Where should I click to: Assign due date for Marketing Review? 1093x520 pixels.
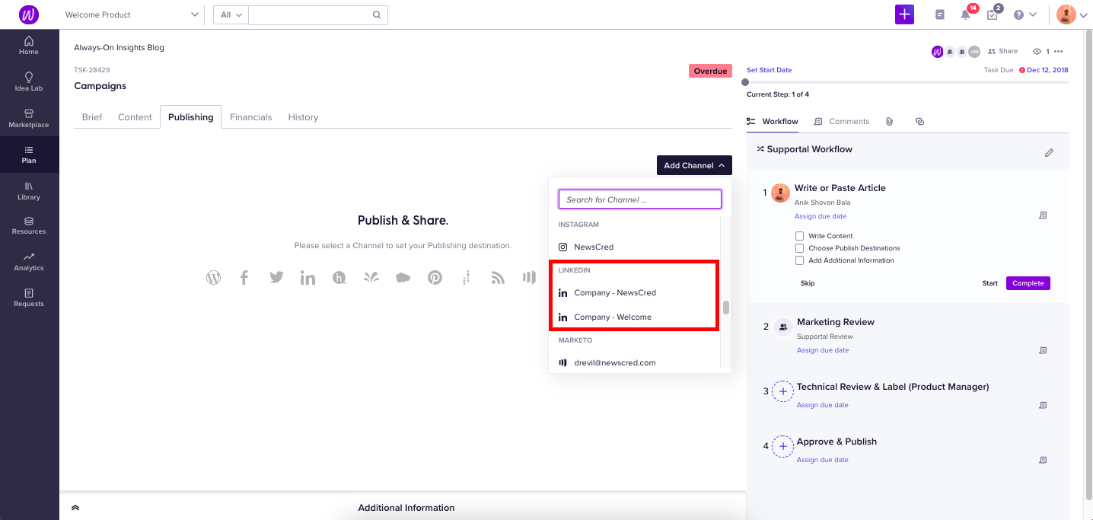(x=822, y=350)
